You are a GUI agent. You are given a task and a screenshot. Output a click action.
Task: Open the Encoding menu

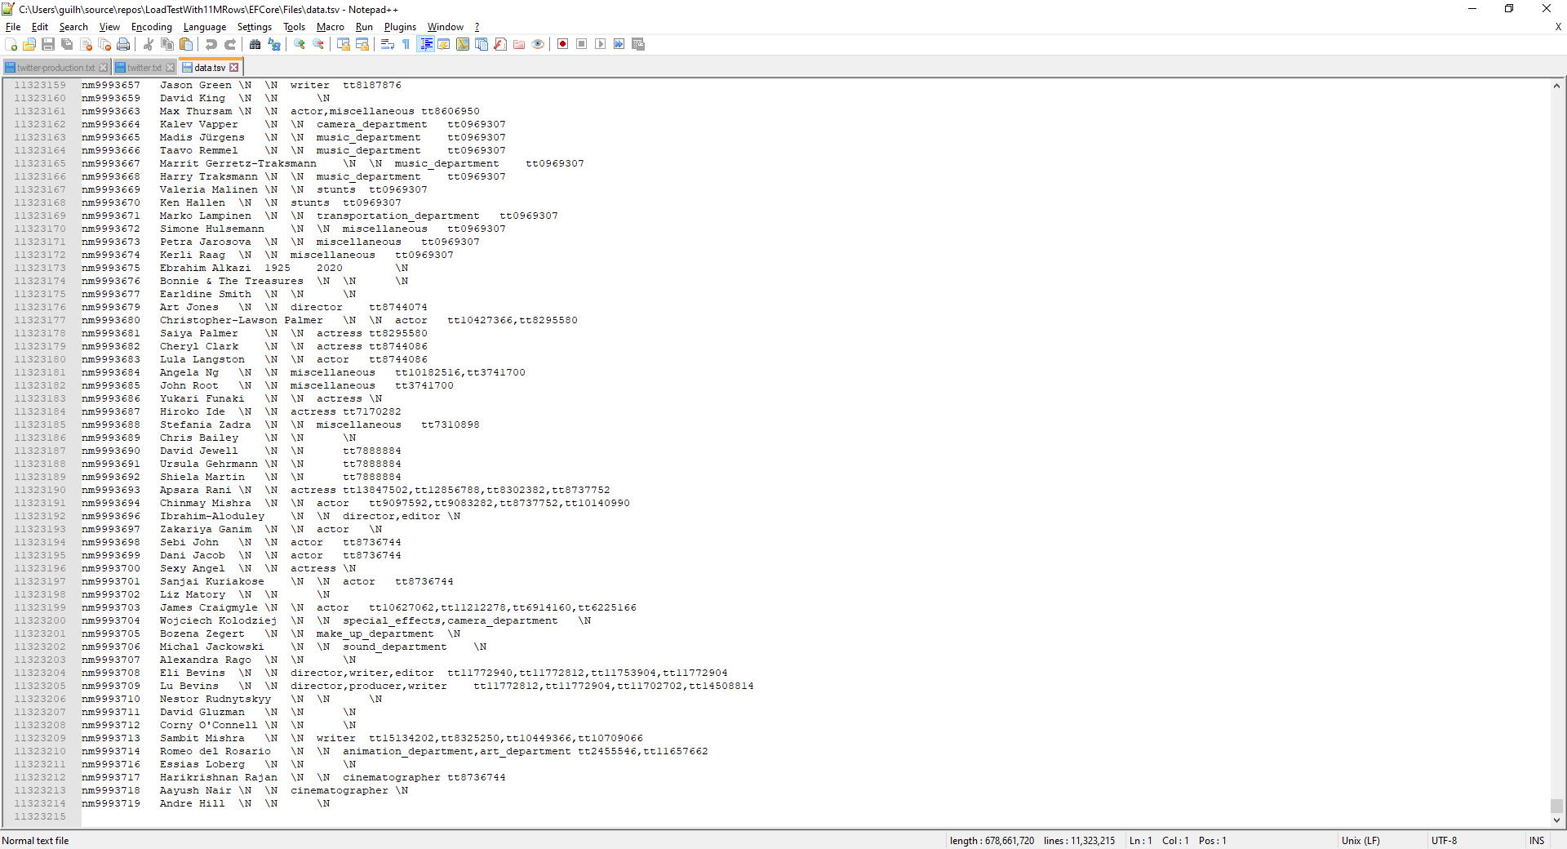click(x=151, y=27)
